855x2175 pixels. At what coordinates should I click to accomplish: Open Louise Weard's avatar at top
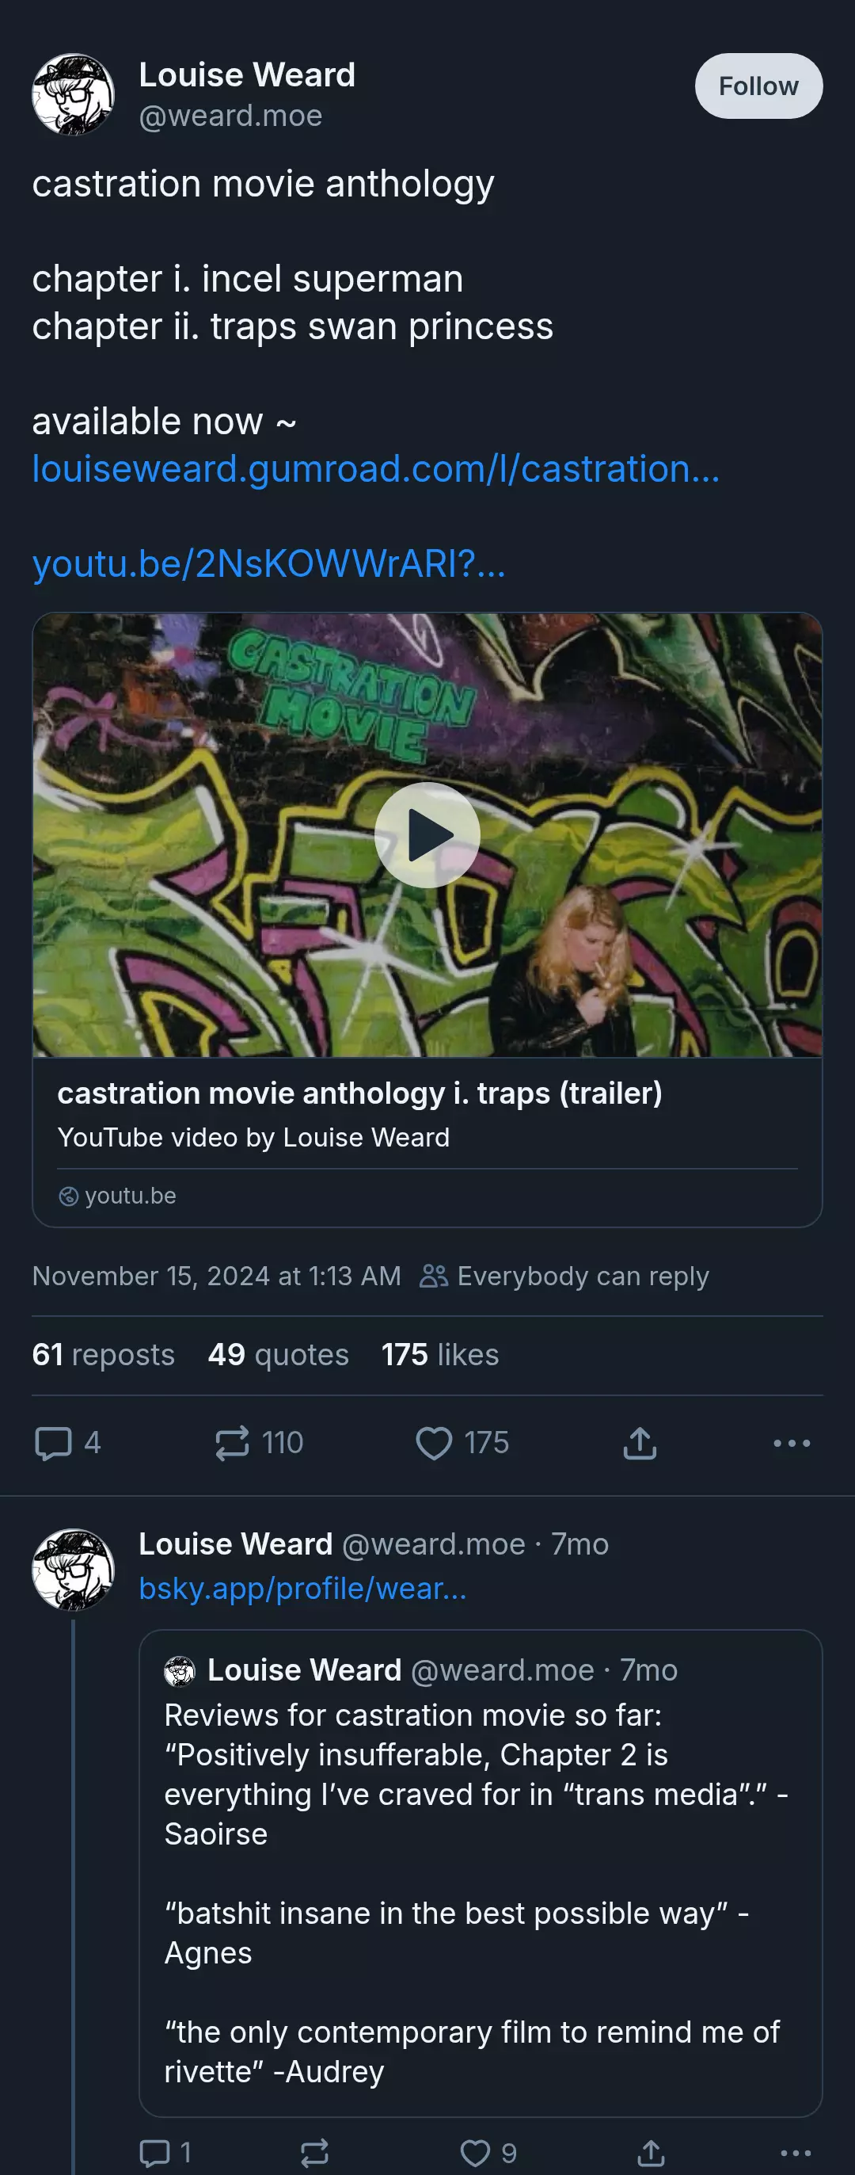[74, 94]
